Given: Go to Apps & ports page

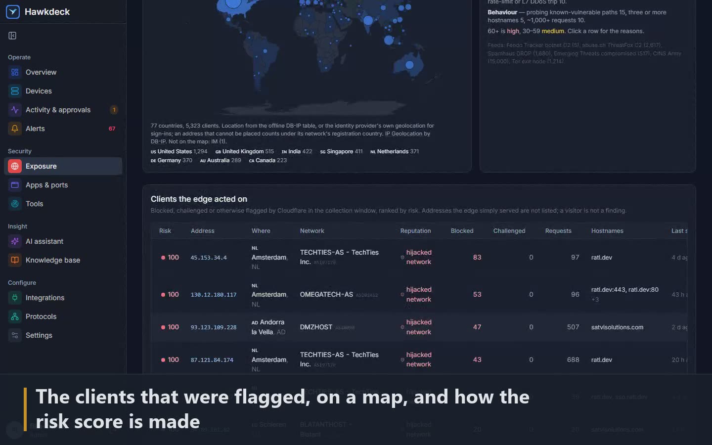Looking at the screenshot, I should pyautogui.click(x=63, y=185).
